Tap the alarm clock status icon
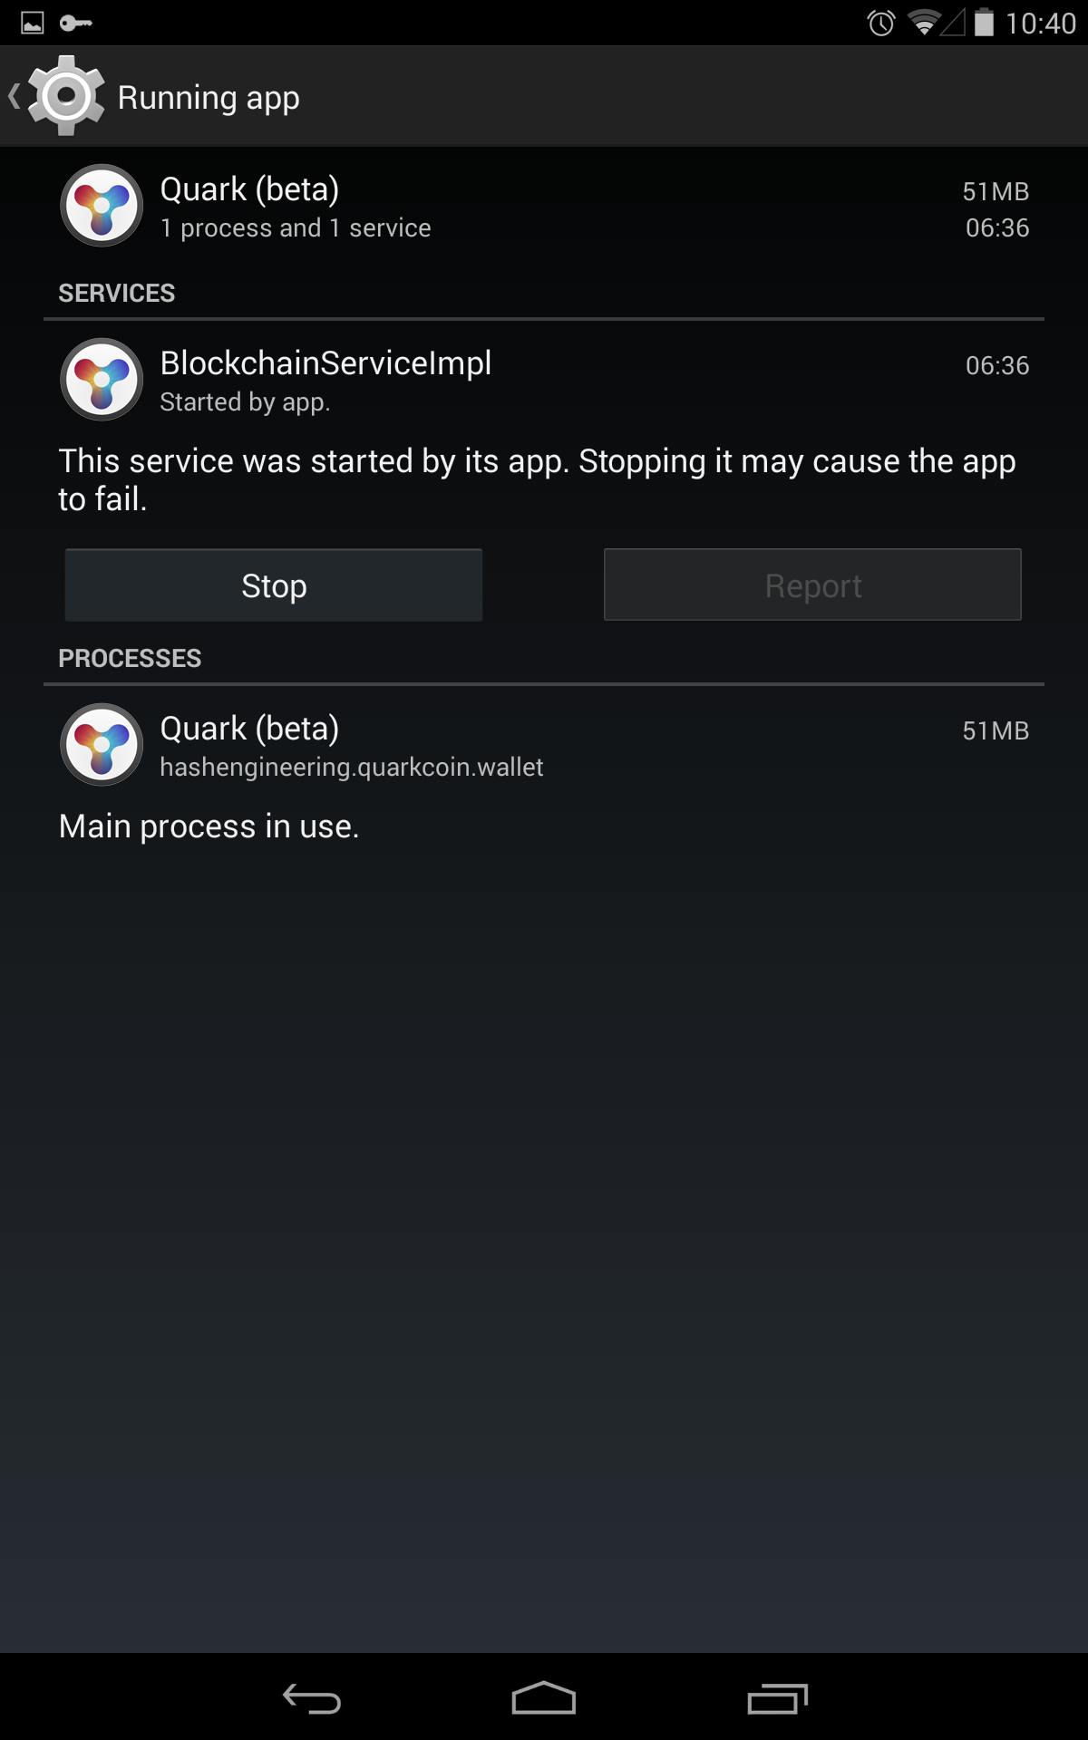Image resolution: width=1088 pixels, height=1740 pixels. (x=881, y=23)
